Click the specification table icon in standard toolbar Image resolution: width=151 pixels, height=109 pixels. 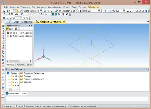pos(42,14)
